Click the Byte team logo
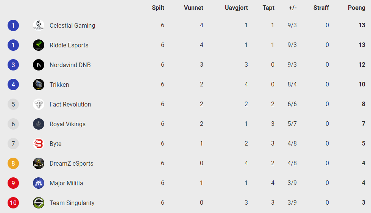 click(39, 144)
